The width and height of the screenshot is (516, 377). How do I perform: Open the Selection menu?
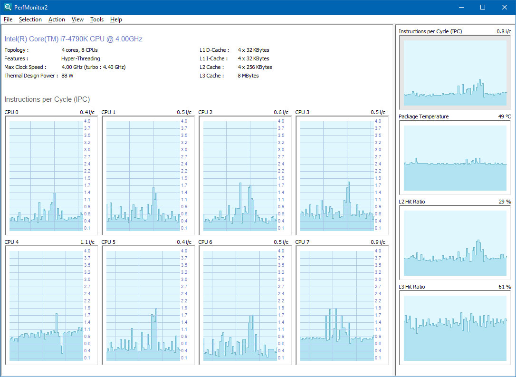pyautogui.click(x=30, y=19)
